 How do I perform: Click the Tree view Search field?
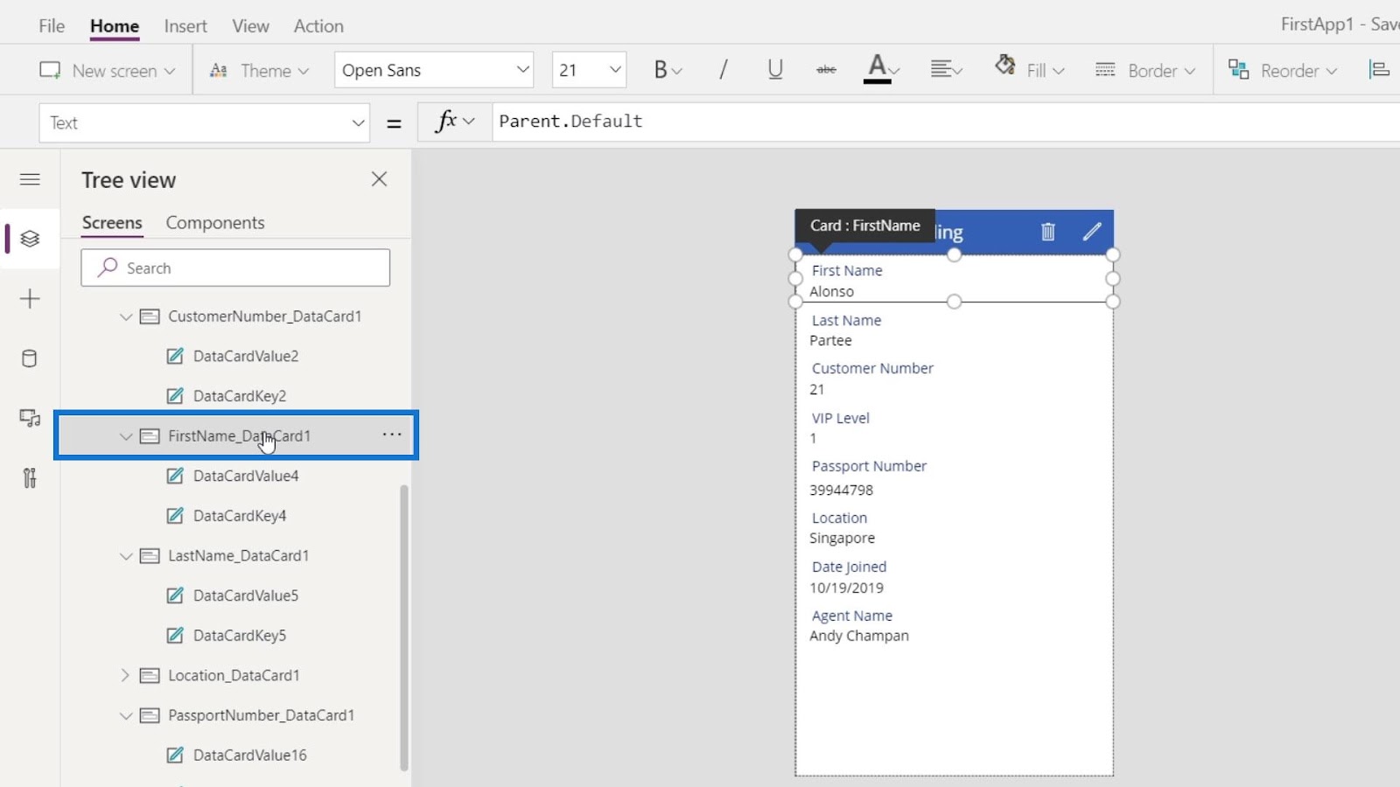235,268
